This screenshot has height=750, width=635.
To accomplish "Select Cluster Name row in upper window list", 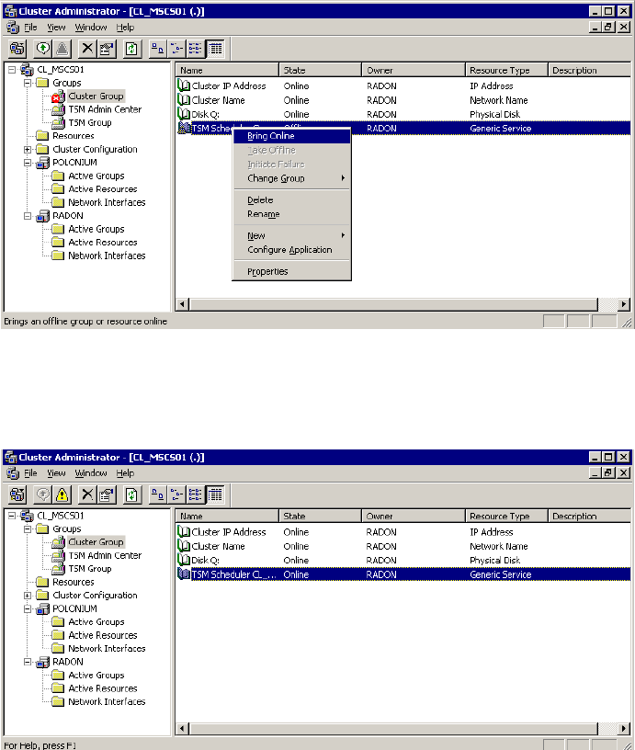I will (403, 100).
